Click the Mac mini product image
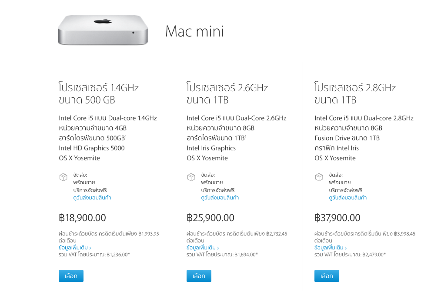The width and height of the screenshot is (441, 302). pos(103,30)
